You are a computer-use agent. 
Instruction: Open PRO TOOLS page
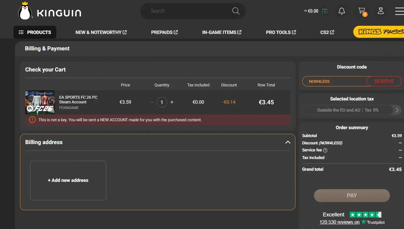pos(281,32)
